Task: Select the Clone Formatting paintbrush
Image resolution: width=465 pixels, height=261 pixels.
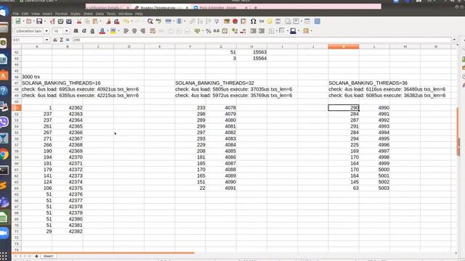Action: pos(108,21)
